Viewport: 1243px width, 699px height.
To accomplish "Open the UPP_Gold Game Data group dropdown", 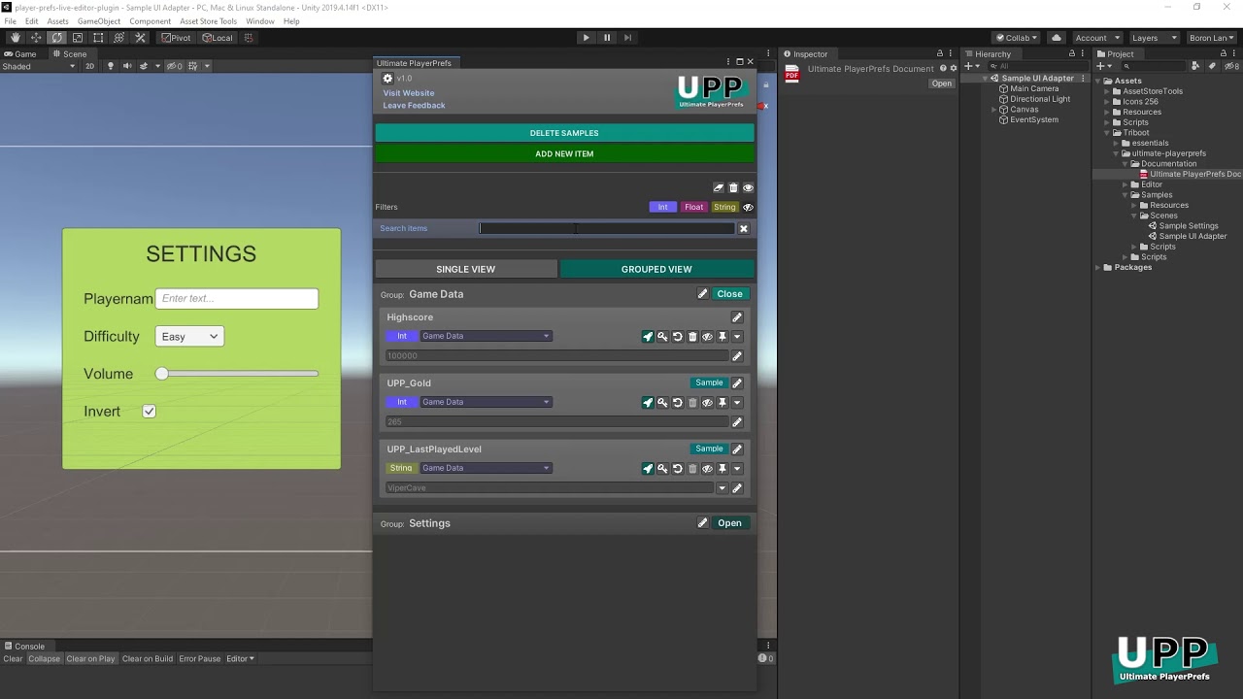I will tap(486, 402).
